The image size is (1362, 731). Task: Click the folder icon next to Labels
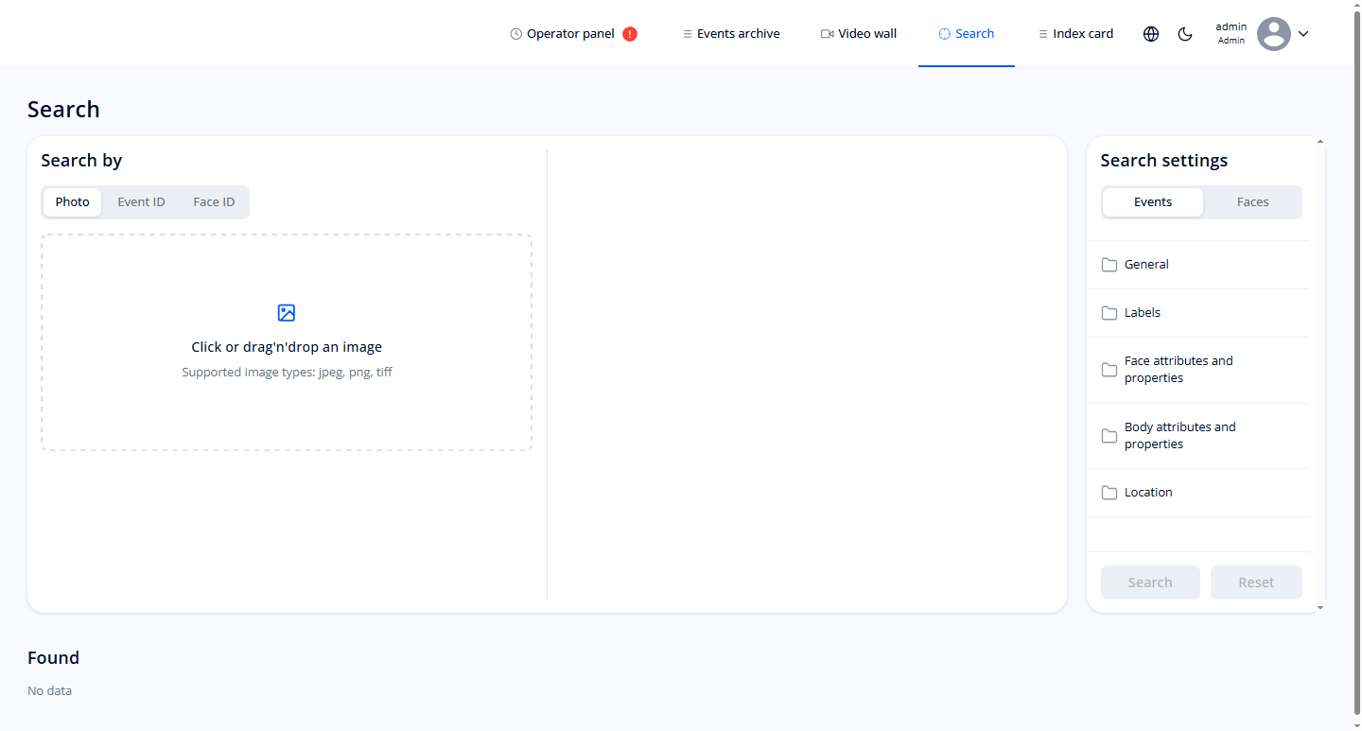[x=1109, y=312]
